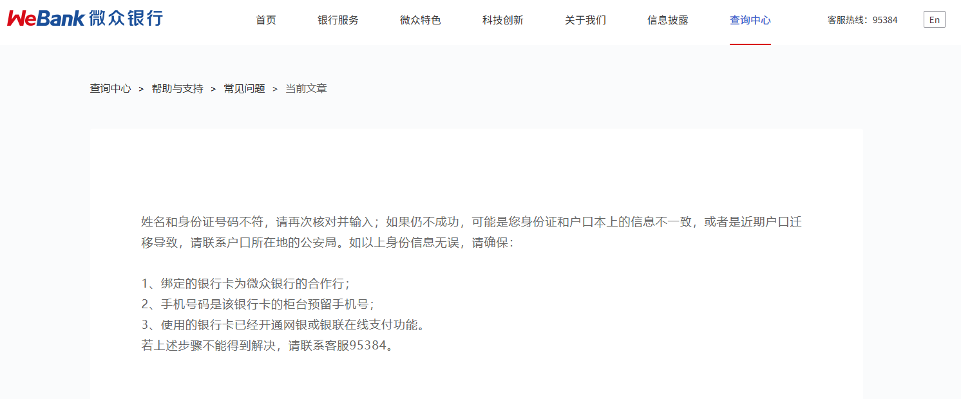Viewport: 961px width, 399px height.
Task: Switch language with the En button
Action: click(x=935, y=20)
